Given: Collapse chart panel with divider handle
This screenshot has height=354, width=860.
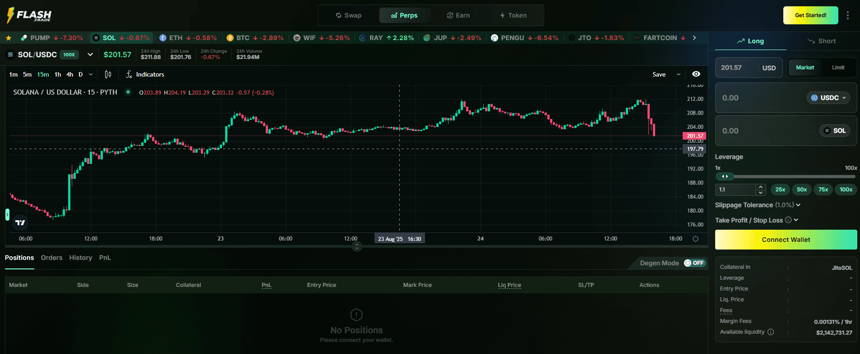Looking at the screenshot, I should 357,246.
